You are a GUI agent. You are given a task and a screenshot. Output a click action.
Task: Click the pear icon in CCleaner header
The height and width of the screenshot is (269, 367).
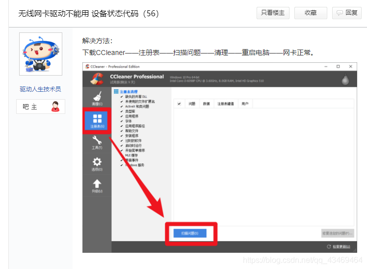click(x=345, y=80)
